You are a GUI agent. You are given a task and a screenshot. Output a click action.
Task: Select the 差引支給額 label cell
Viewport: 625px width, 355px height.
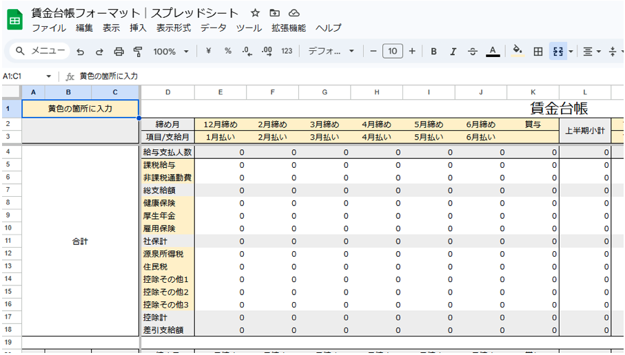click(168, 330)
